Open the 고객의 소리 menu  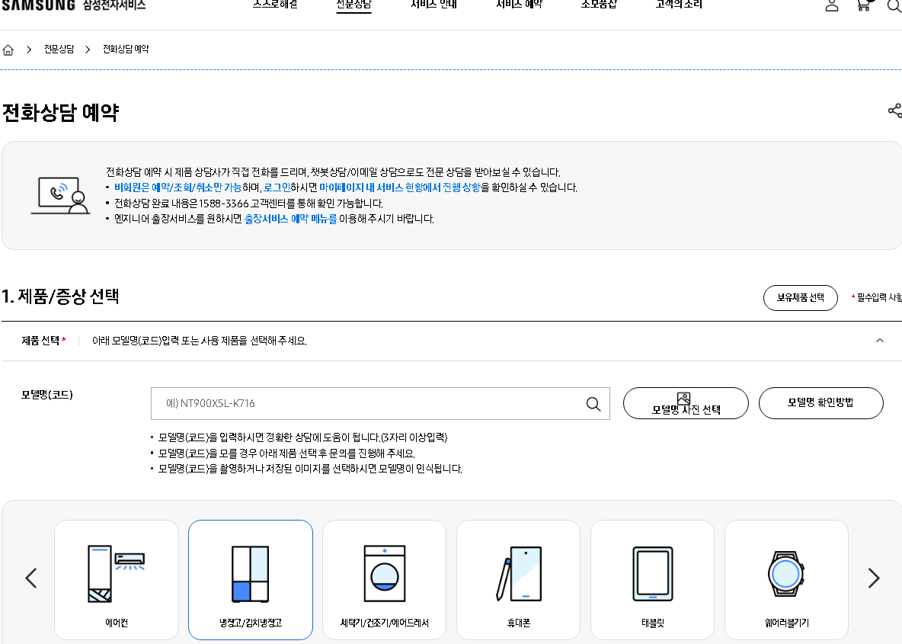679,5
